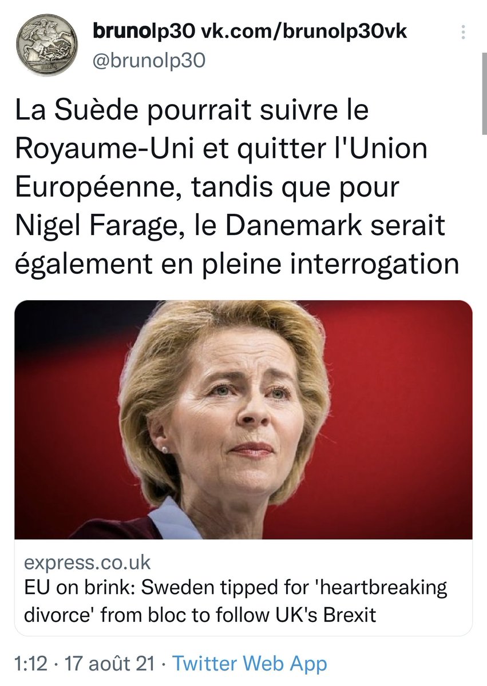
Task: Open the article preview photo
Action: pyautogui.click(x=243, y=420)
